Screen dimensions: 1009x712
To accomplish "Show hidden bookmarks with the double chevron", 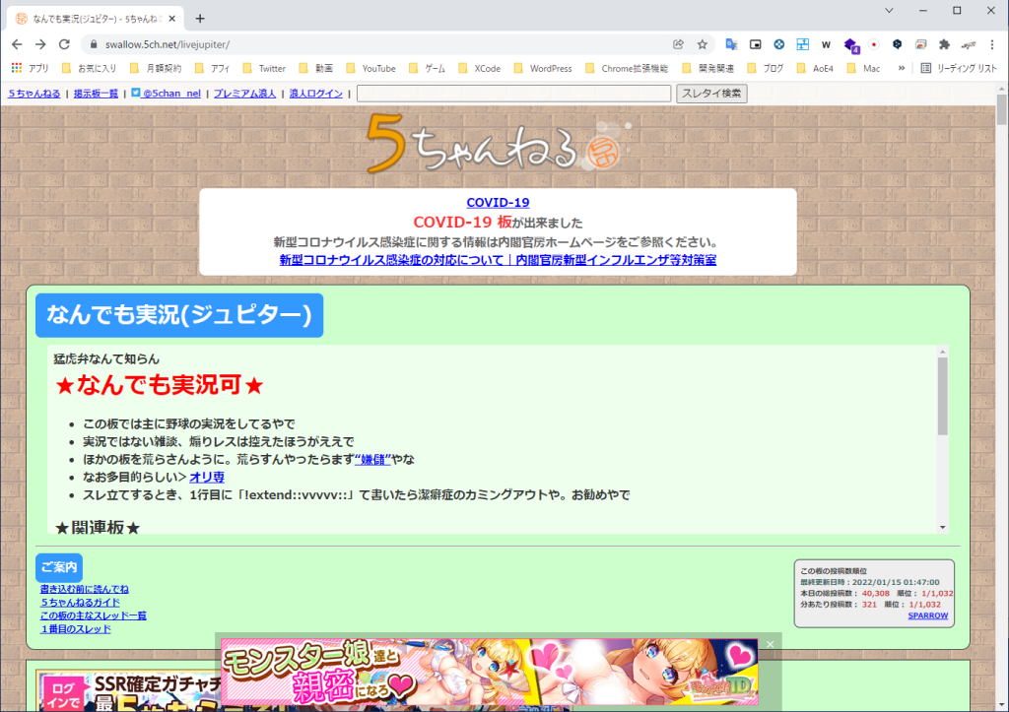I will click(x=902, y=68).
